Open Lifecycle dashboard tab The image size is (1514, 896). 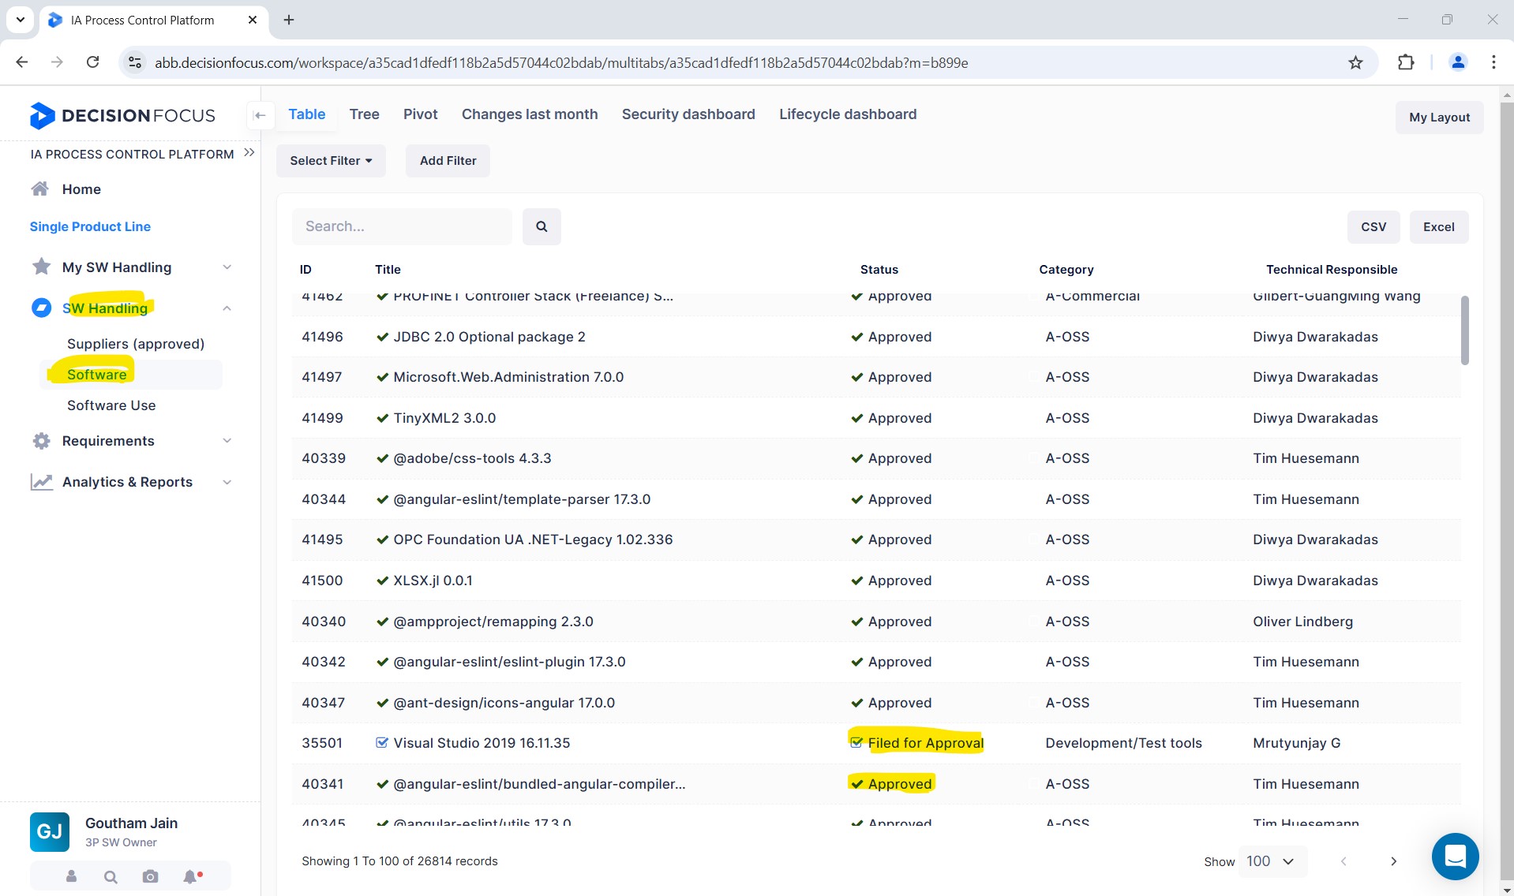coord(848,114)
